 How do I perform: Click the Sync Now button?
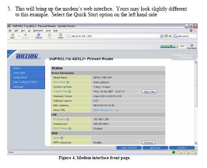150,91
